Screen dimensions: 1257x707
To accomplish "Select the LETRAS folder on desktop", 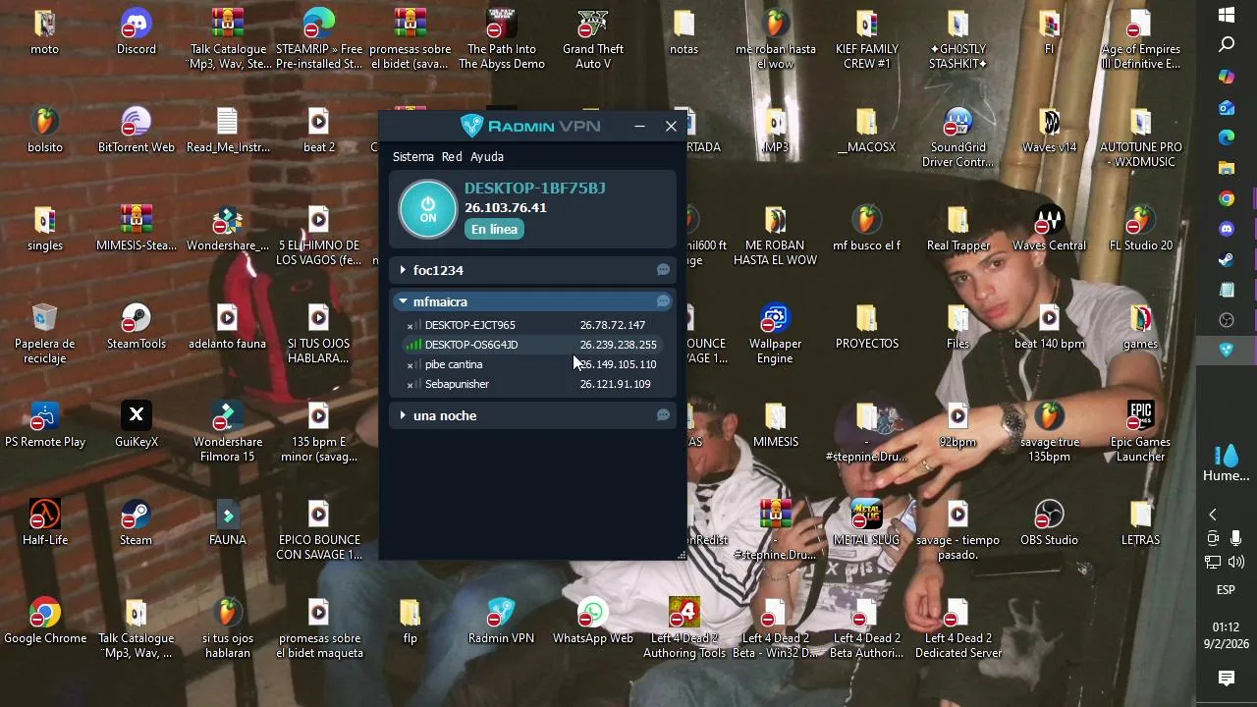I will click(1141, 523).
